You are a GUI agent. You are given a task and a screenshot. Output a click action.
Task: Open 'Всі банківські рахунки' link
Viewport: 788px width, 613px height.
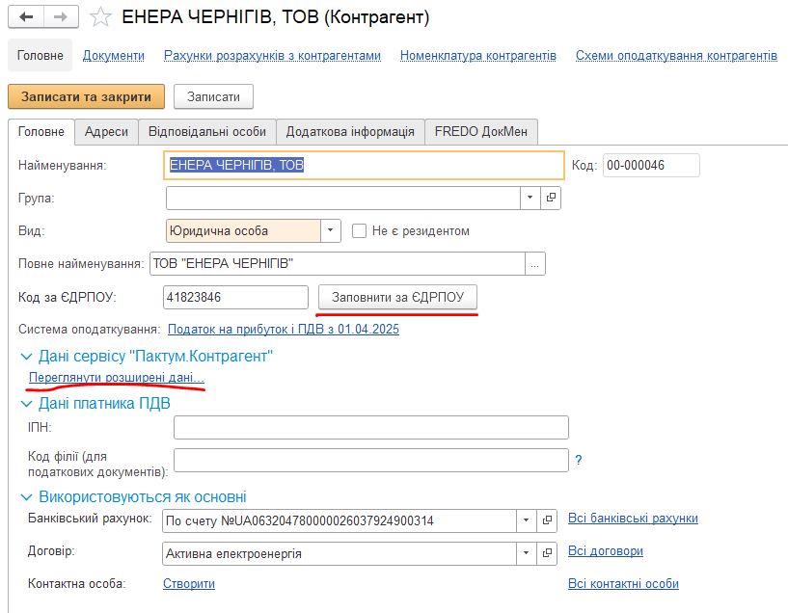point(633,519)
